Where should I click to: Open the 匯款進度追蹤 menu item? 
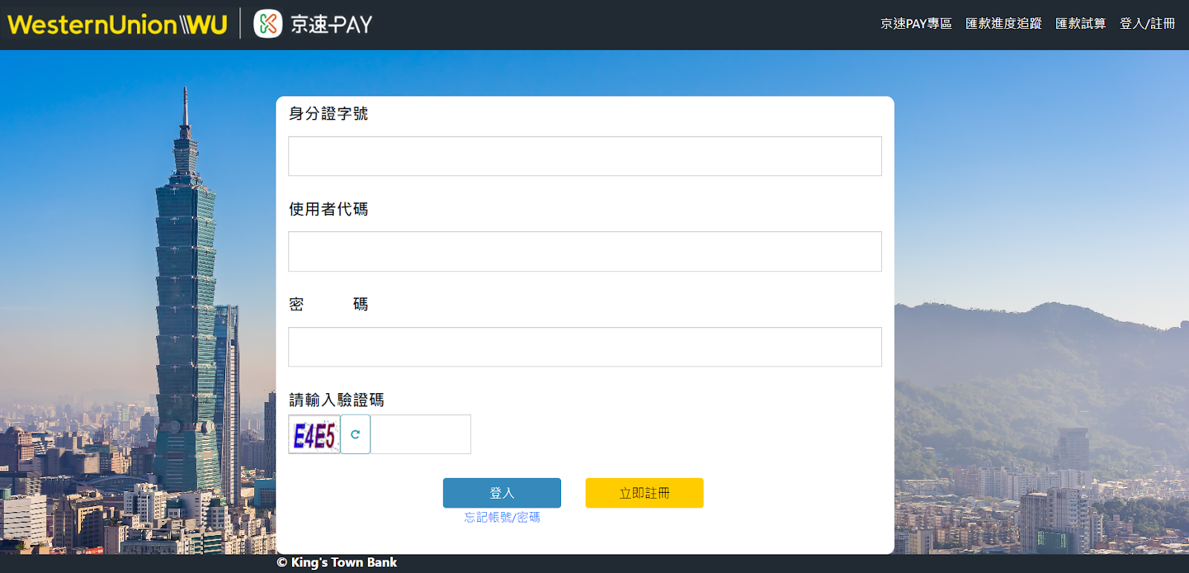coord(1003,24)
